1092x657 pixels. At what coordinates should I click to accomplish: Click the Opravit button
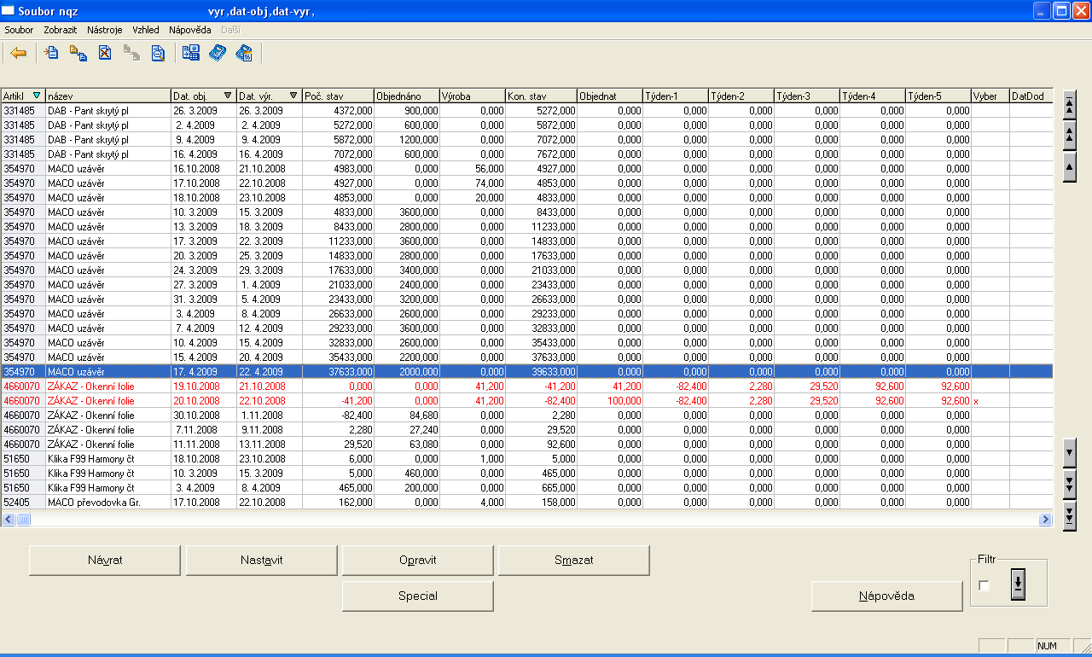(418, 560)
